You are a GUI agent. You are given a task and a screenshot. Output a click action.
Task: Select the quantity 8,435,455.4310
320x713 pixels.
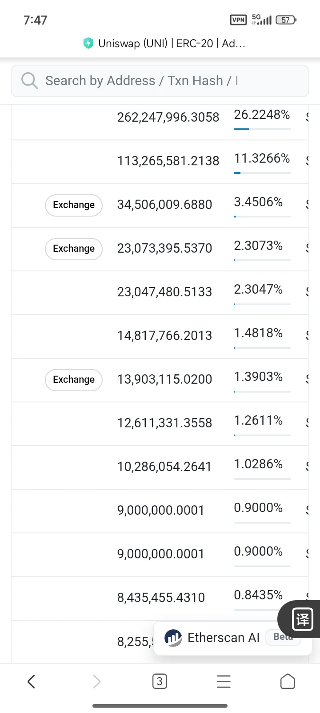pos(161,598)
